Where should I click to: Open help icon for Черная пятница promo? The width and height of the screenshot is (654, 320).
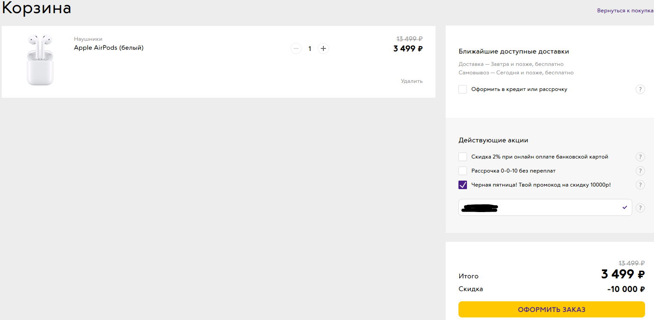[640, 185]
